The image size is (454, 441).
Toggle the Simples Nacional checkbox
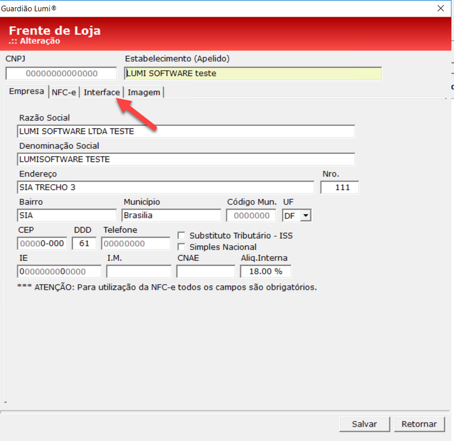[182, 247]
